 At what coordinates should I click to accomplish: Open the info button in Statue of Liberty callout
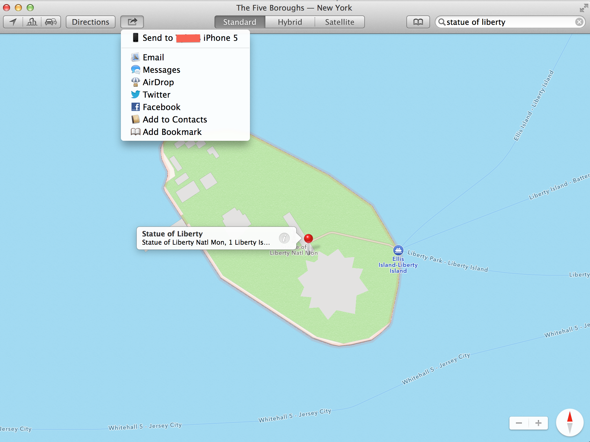(x=284, y=238)
